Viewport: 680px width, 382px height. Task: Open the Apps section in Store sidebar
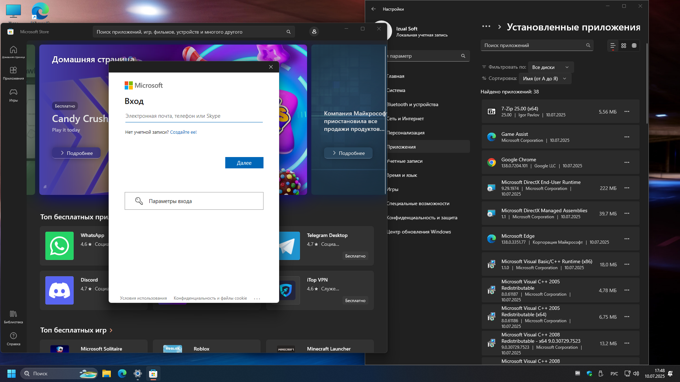[x=13, y=73]
